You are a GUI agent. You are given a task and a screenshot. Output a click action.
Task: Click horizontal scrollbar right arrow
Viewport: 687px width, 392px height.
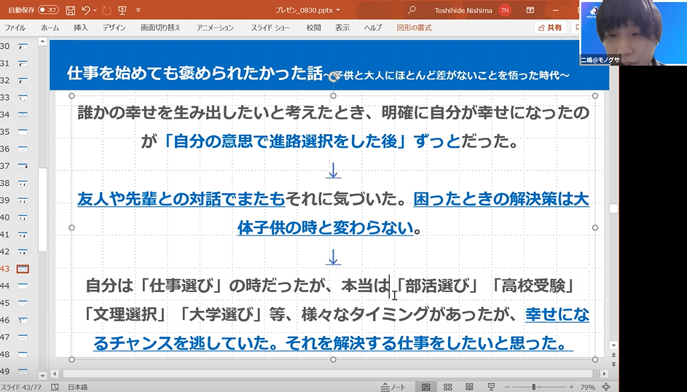coord(604,374)
